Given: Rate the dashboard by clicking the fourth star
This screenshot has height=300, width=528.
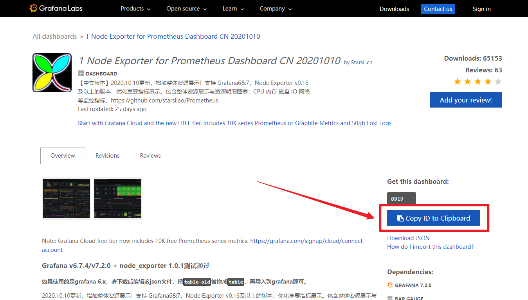Looking at the screenshot, I should (488, 81).
